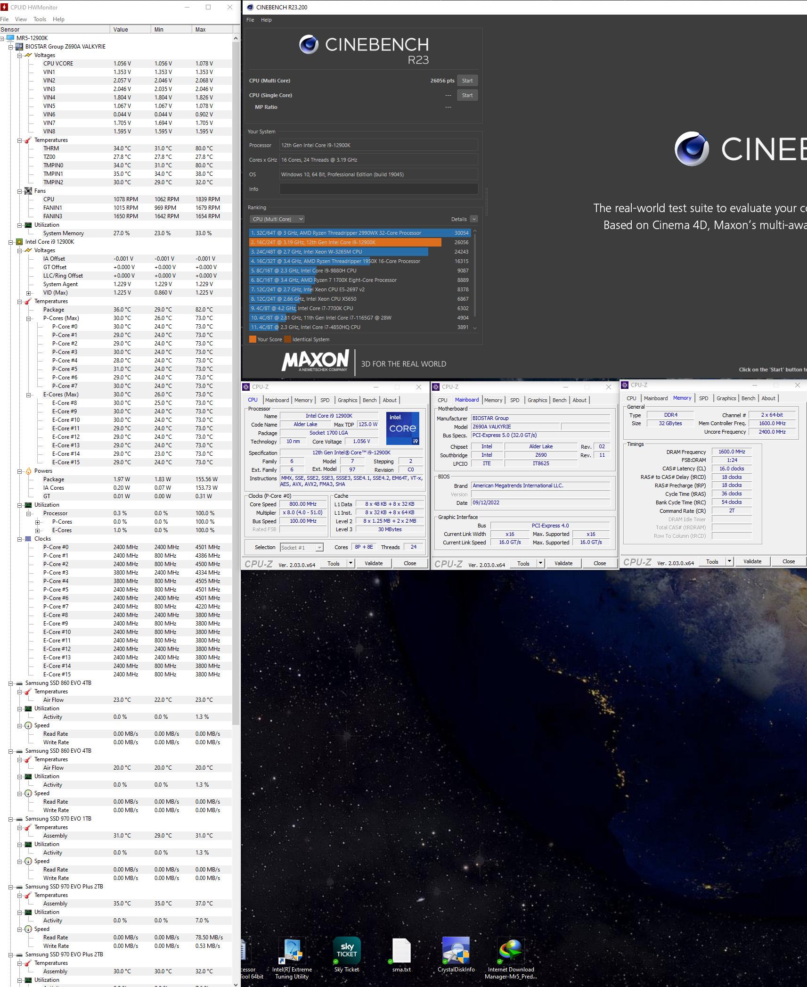Click the CPUID HWMonitor title bar icon
This screenshot has height=987, width=807.
pos(5,7)
